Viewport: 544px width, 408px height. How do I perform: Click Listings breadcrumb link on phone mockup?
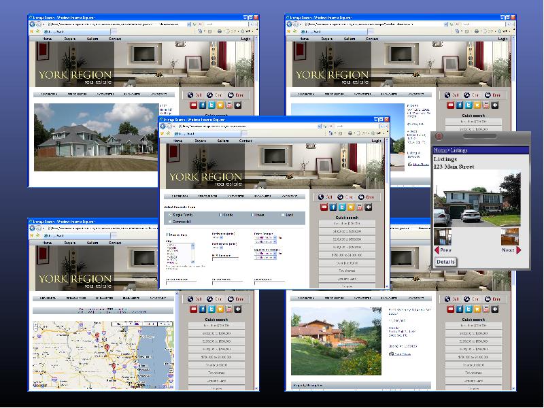coord(458,150)
